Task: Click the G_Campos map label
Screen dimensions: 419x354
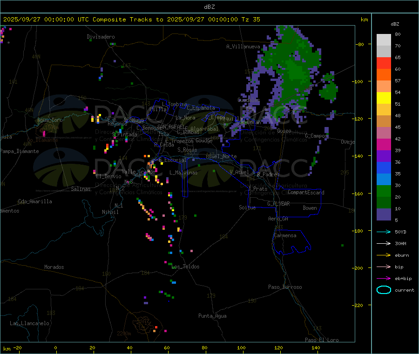Action: pos(316,136)
